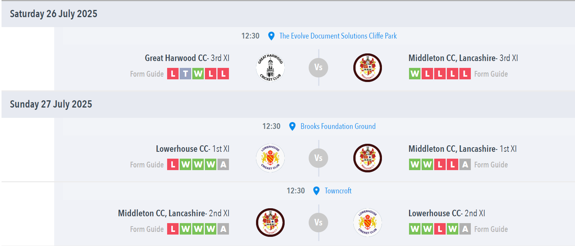Select Great Harwood CC 3rd XI team name
Image resolution: width=575 pixels, height=246 pixels.
(187, 58)
